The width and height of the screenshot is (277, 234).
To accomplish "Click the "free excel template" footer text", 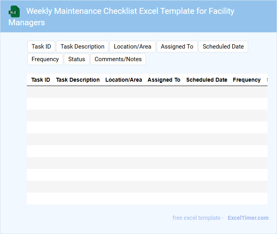I will (x=198, y=218).
